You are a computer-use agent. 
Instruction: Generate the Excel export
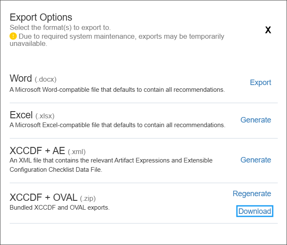[255, 120]
